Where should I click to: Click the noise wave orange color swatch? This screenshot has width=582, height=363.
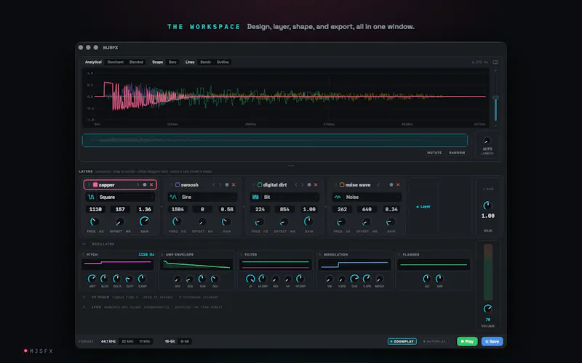pos(342,185)
